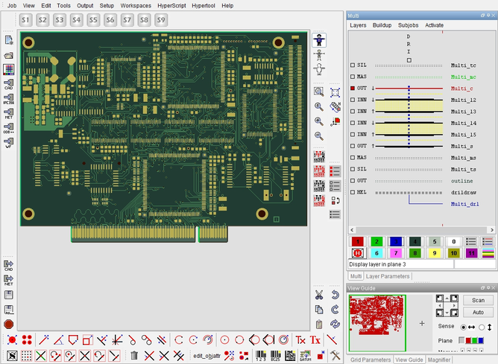Click the S9 shortcut button

(161, 20)
